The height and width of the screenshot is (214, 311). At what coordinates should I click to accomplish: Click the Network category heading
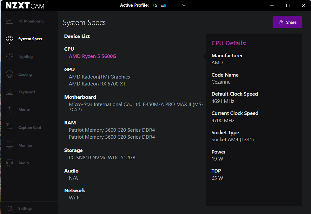click(75, 191)
